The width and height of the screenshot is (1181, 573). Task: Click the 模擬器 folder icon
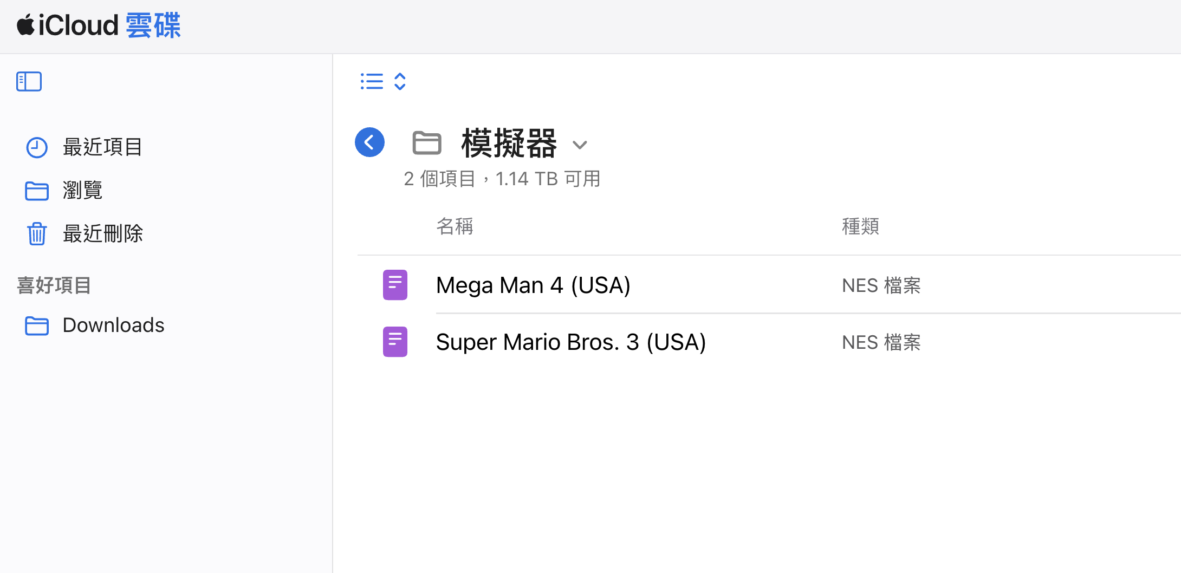427,143
